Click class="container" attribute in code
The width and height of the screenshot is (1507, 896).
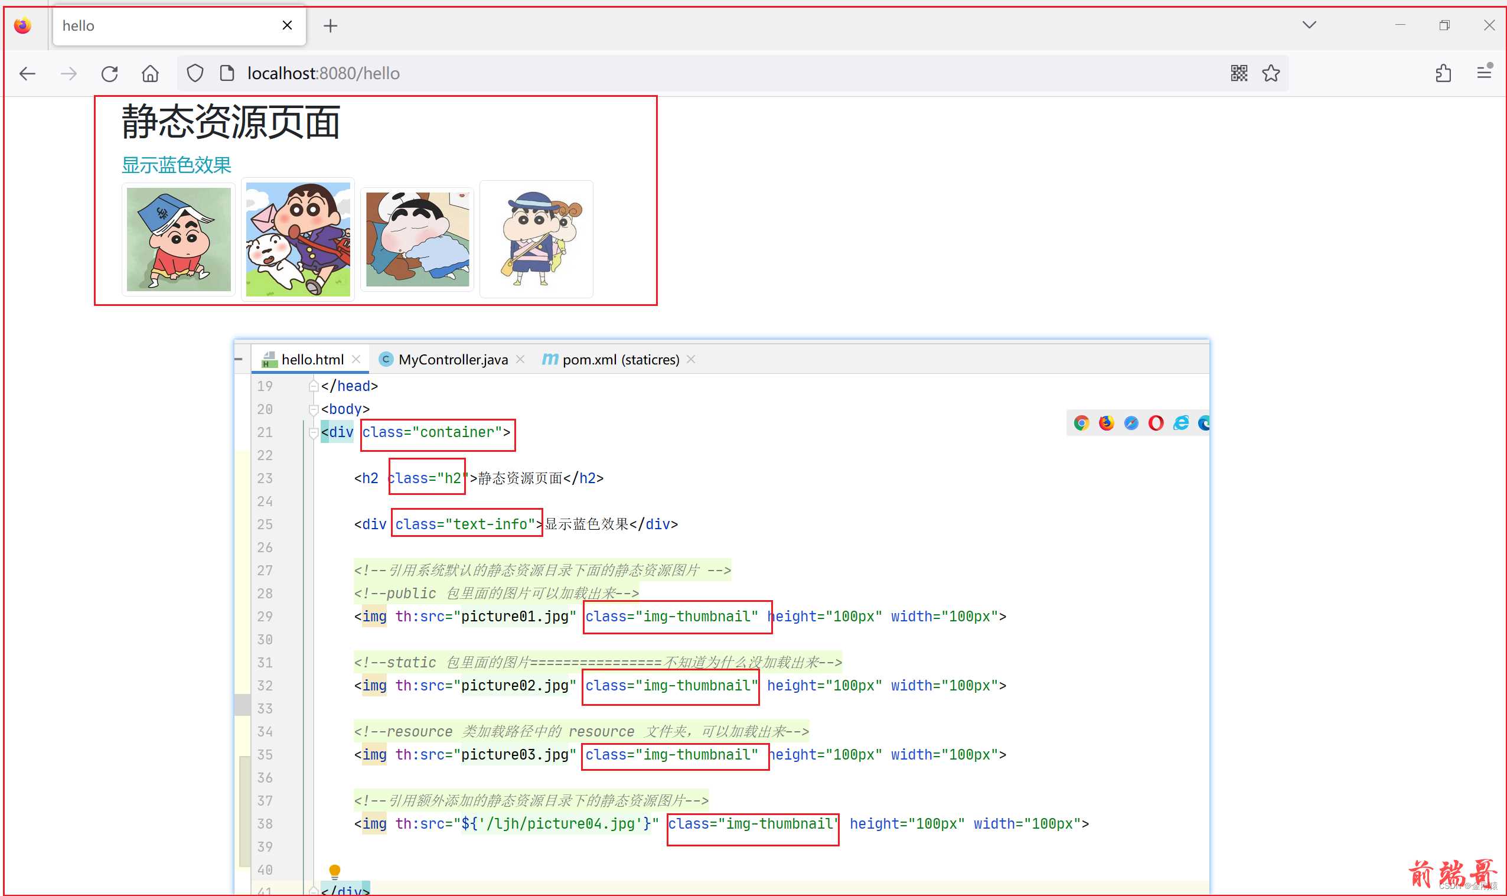(x=432, y=433)
